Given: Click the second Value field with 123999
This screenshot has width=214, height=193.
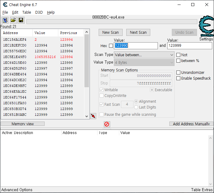Looking at the screenshot, I should [190, 46].
